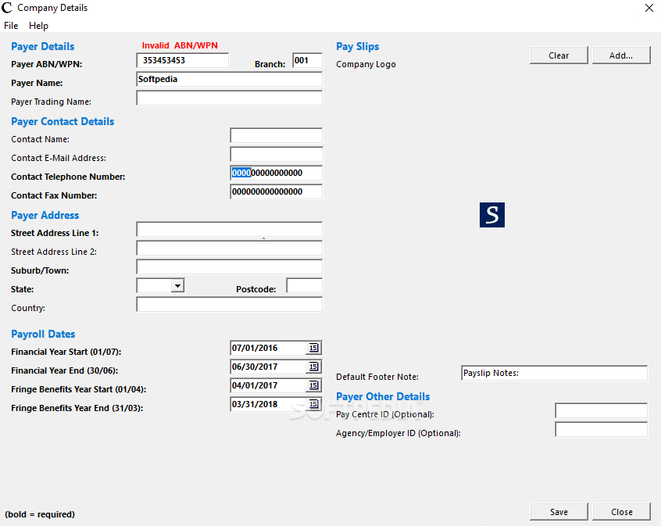
Task: Open calendar for Financial Year Start date
Action: point(313,348)
